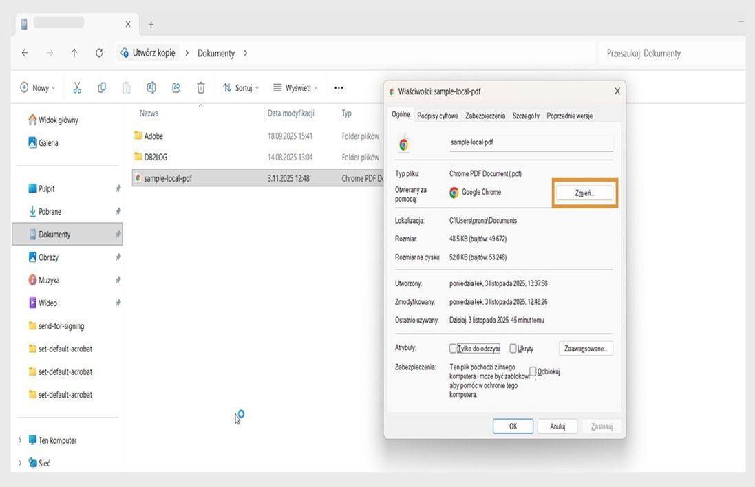Expand Ten komputer tree node
755x487 pixels.
coord(20,440)
